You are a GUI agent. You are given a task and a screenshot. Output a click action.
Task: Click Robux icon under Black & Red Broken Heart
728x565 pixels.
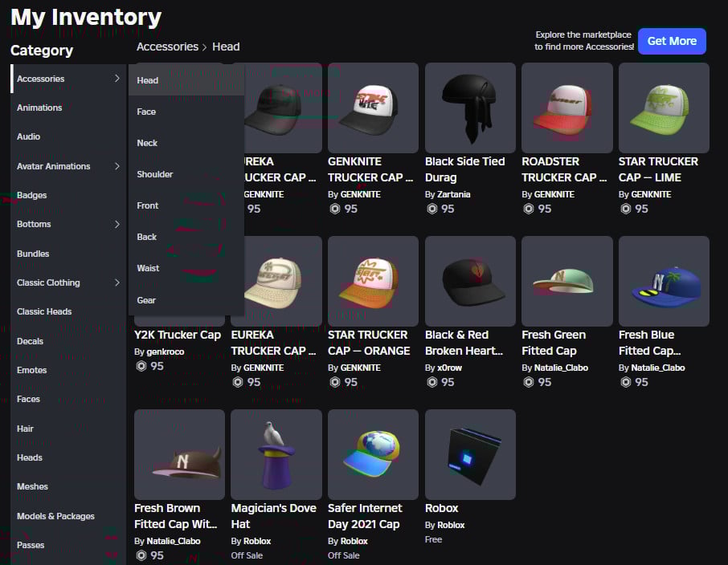point(431,382)
